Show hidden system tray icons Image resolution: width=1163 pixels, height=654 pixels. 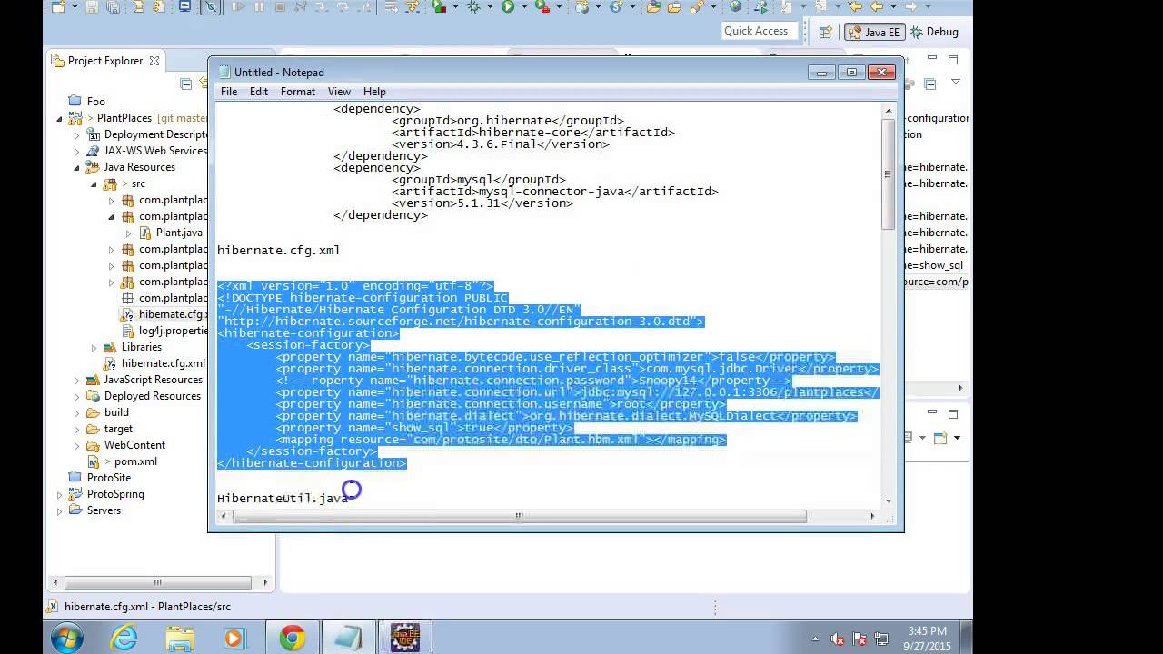coord(814,639)
